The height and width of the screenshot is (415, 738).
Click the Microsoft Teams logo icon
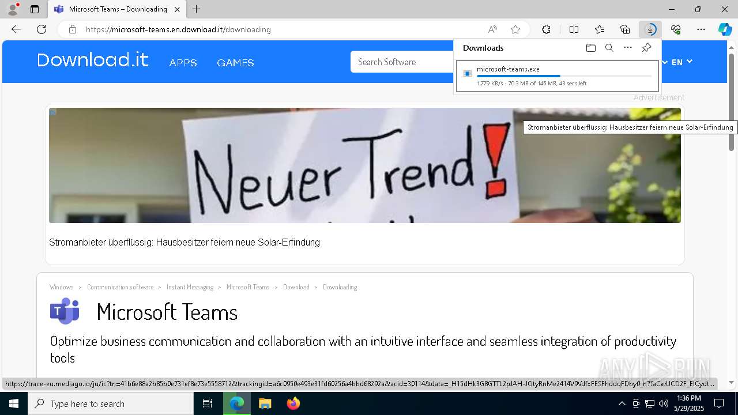click(x=65, y=311)
